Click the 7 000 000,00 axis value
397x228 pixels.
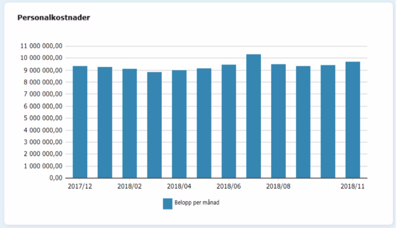(x=43, y=94)
